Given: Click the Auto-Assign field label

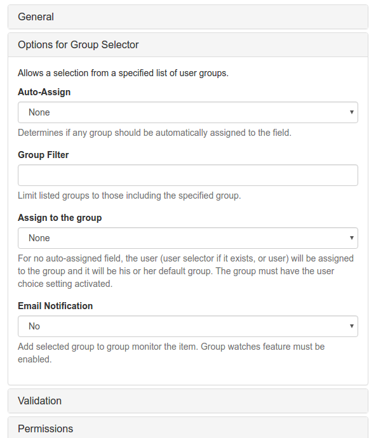Looking at the screenshot, I should 44,92.
